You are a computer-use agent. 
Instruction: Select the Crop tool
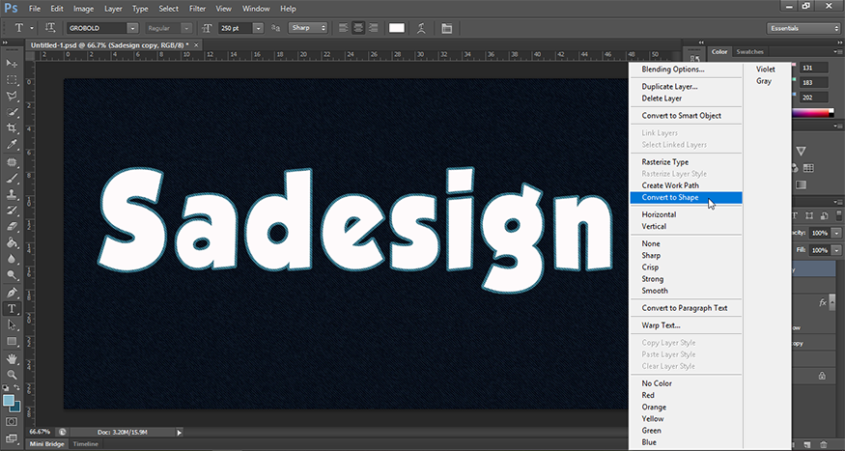(x=12, y=128)
